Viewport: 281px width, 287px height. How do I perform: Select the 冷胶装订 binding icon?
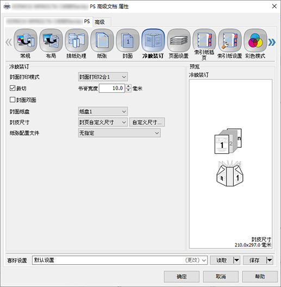(153, 40)
